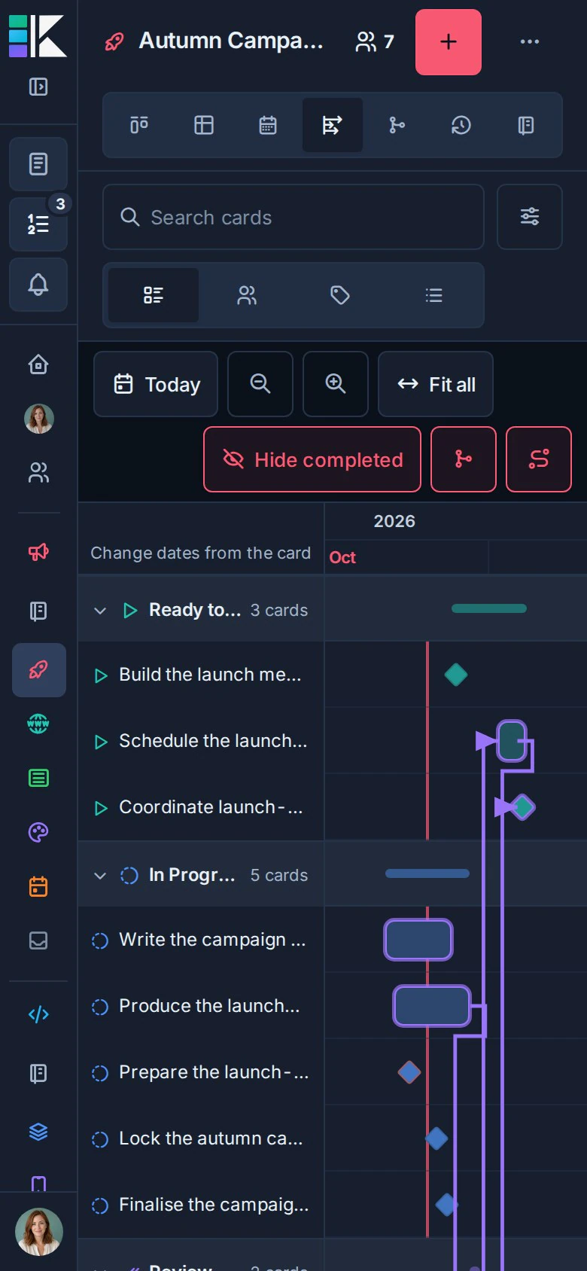Screen dimensions: 587x1271
Task: Toggle Hide completed
Action: 312,459
